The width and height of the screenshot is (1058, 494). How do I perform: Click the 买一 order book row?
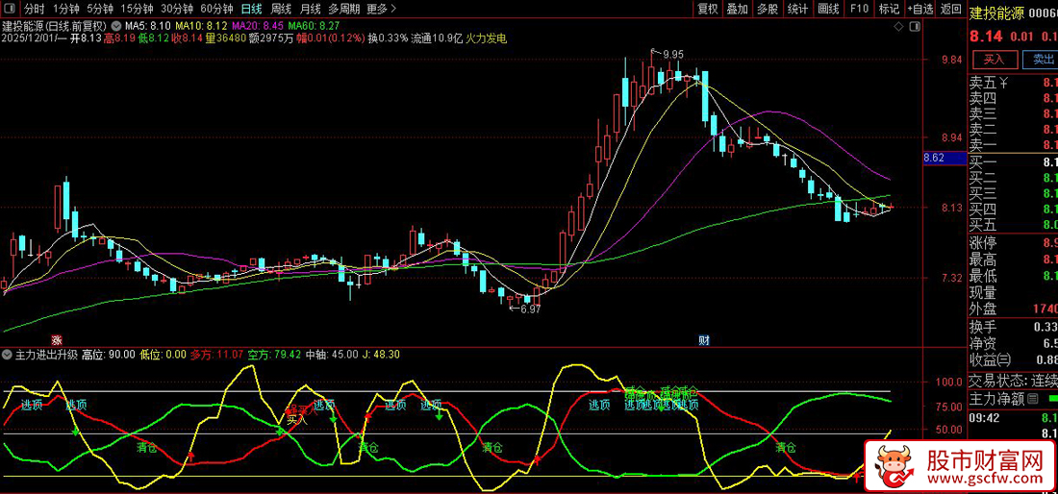(x=1013, y=161)
